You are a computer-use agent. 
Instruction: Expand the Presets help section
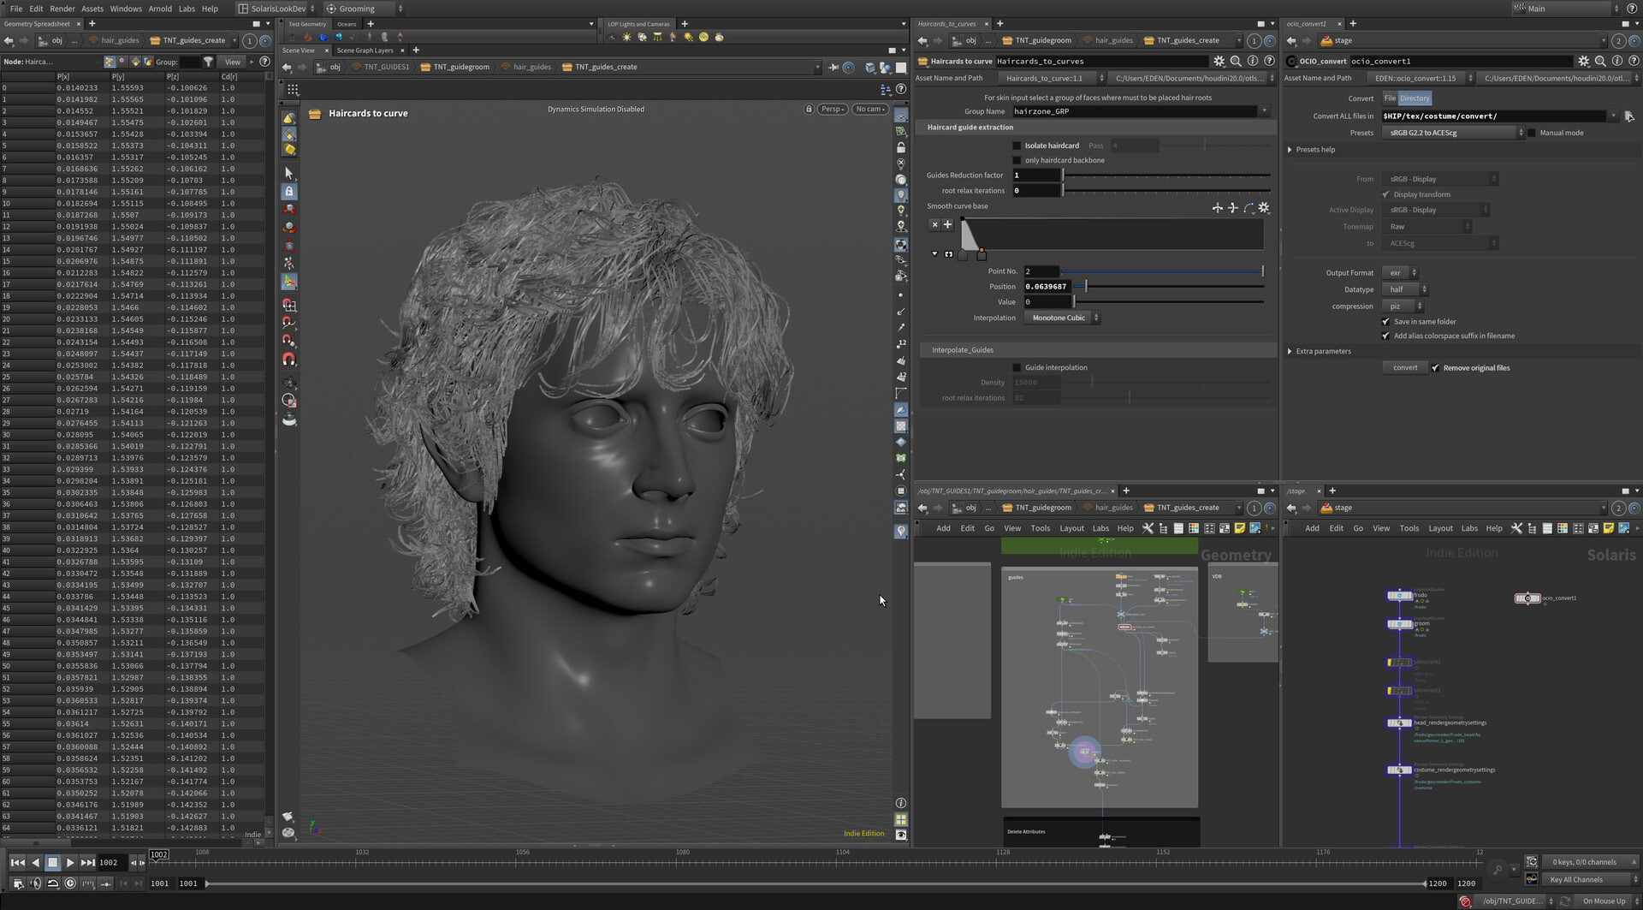1290,150
